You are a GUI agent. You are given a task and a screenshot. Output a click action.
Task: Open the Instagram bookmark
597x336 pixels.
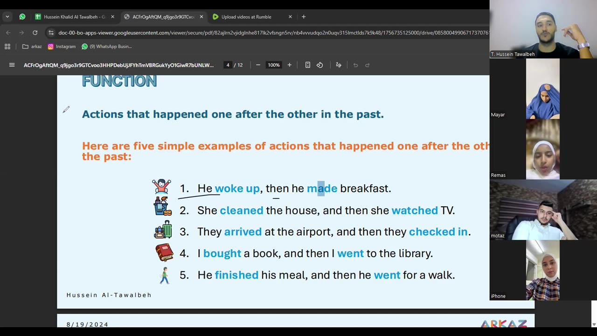[62, 47]
